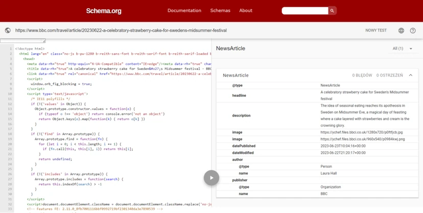The height and width of the screenshot is (213, 423).
Task: Click code line 8 window.orb_fig_blocking
Action: [61, 84]
